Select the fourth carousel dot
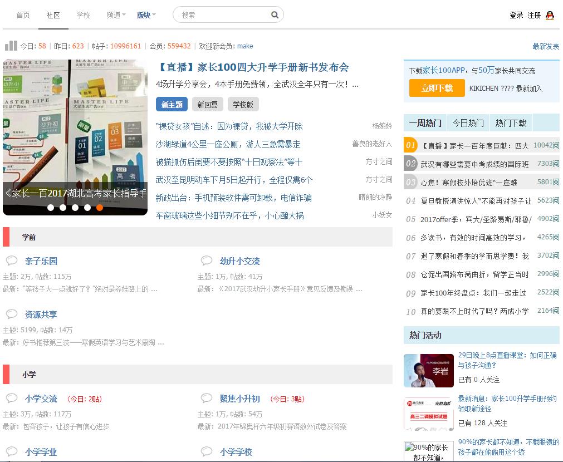The width and height of the screenshot is (563, 462). pos(87,208)
